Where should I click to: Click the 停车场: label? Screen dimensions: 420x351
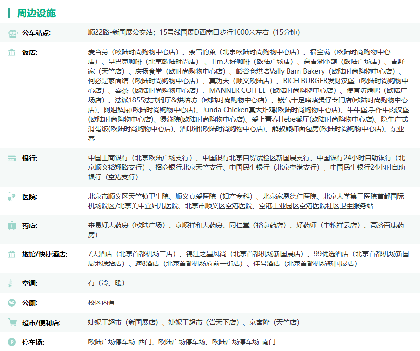[33, 342]
